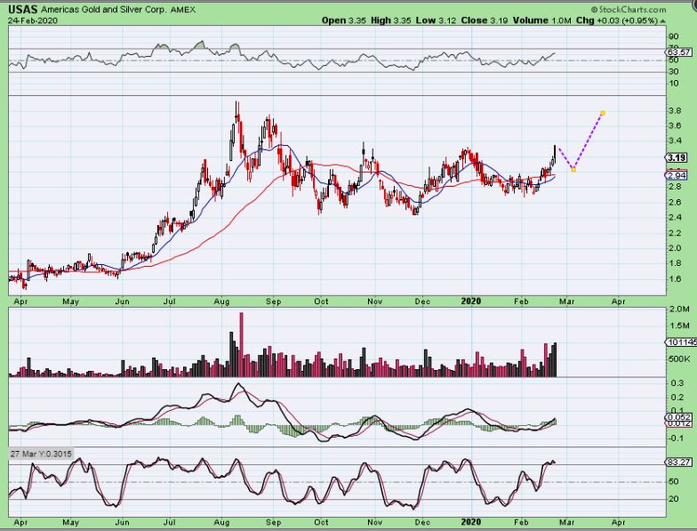
Task: Click the 90 RSI axis label
Action: click(x=674, y=36)
